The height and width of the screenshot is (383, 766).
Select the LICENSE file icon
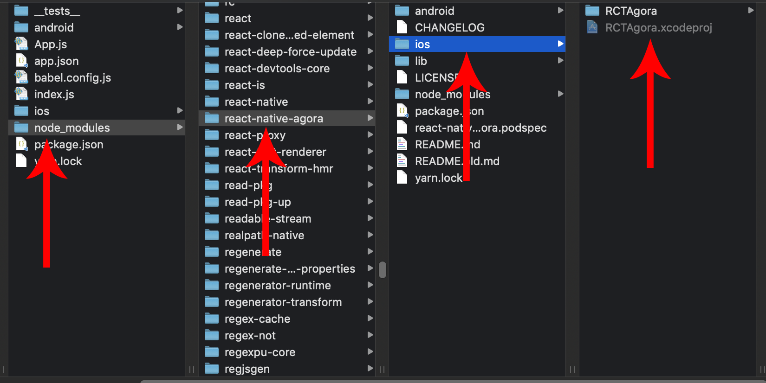[x=402, y=77]
